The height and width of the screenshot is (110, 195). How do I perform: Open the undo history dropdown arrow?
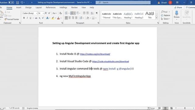tap(24, 2)
